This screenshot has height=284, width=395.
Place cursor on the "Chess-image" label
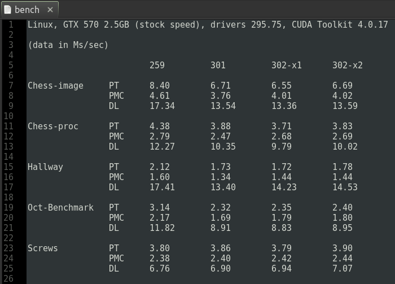coord(55,86)
